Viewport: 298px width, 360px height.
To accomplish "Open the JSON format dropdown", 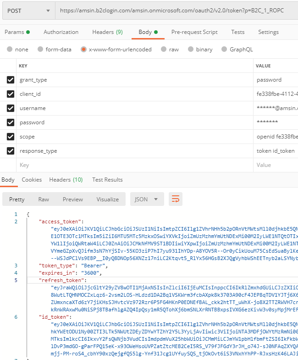I will pos(147,199).
